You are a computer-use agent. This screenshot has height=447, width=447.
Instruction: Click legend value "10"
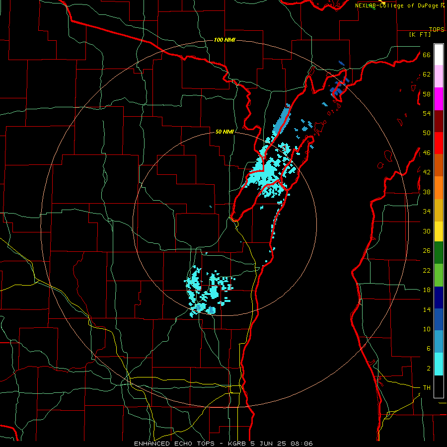[x=427, y=329]
